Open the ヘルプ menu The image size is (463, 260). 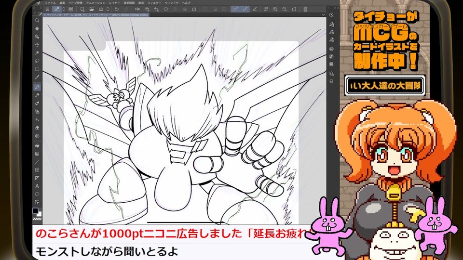pyautogui.click(x=186, y=3)
